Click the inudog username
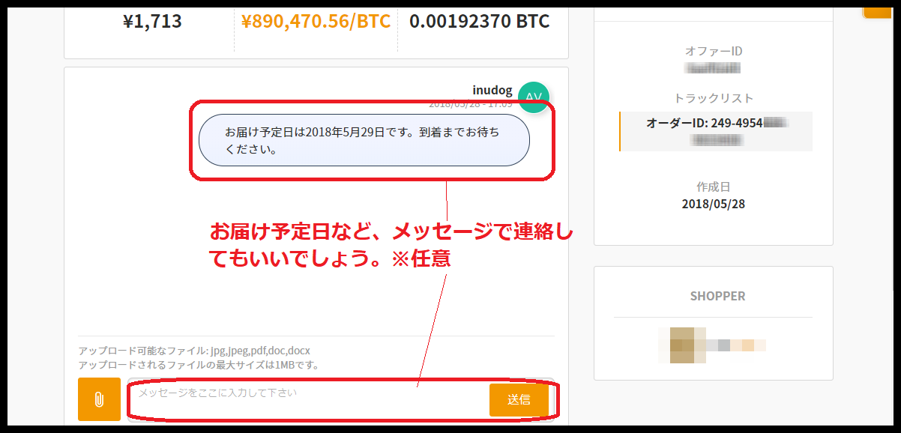 click(492, 90)
